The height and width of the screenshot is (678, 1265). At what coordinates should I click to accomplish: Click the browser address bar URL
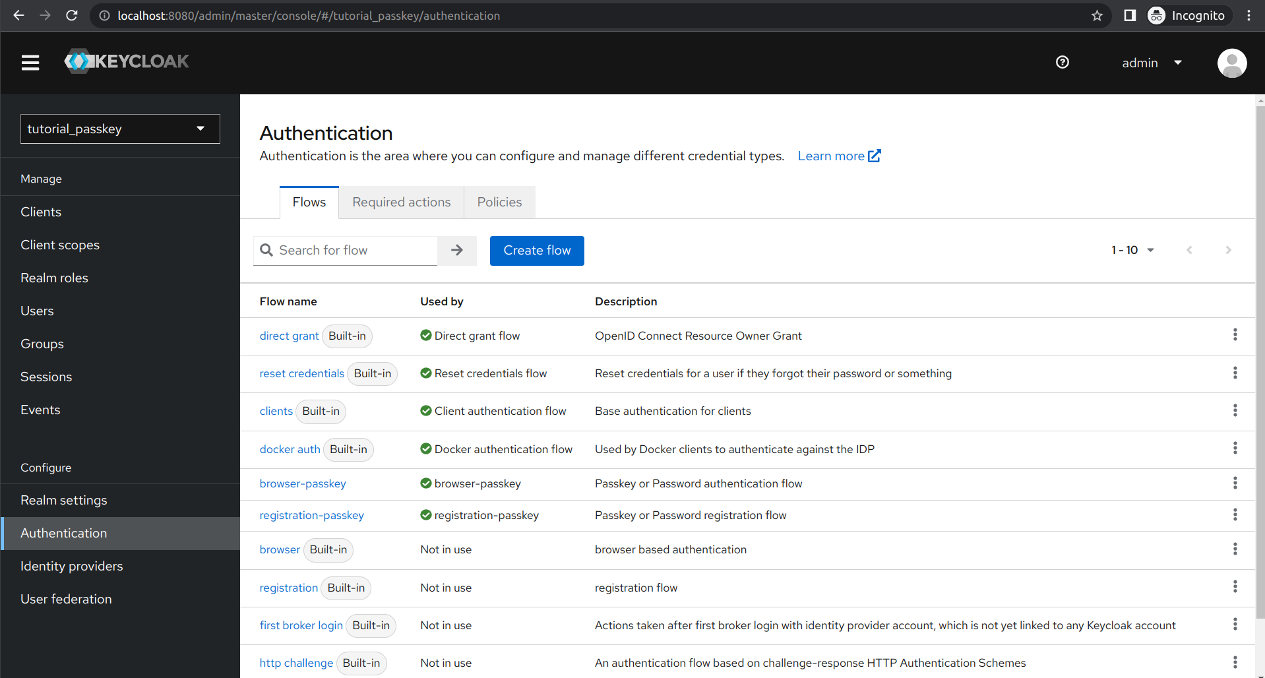tap(309, 15)
